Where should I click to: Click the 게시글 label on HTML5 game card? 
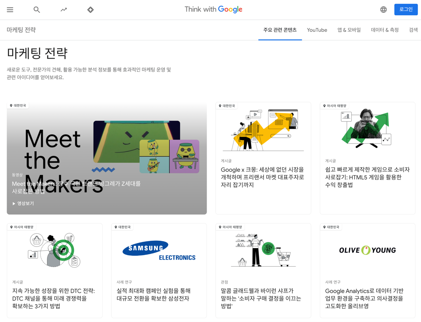pos(331,161)
